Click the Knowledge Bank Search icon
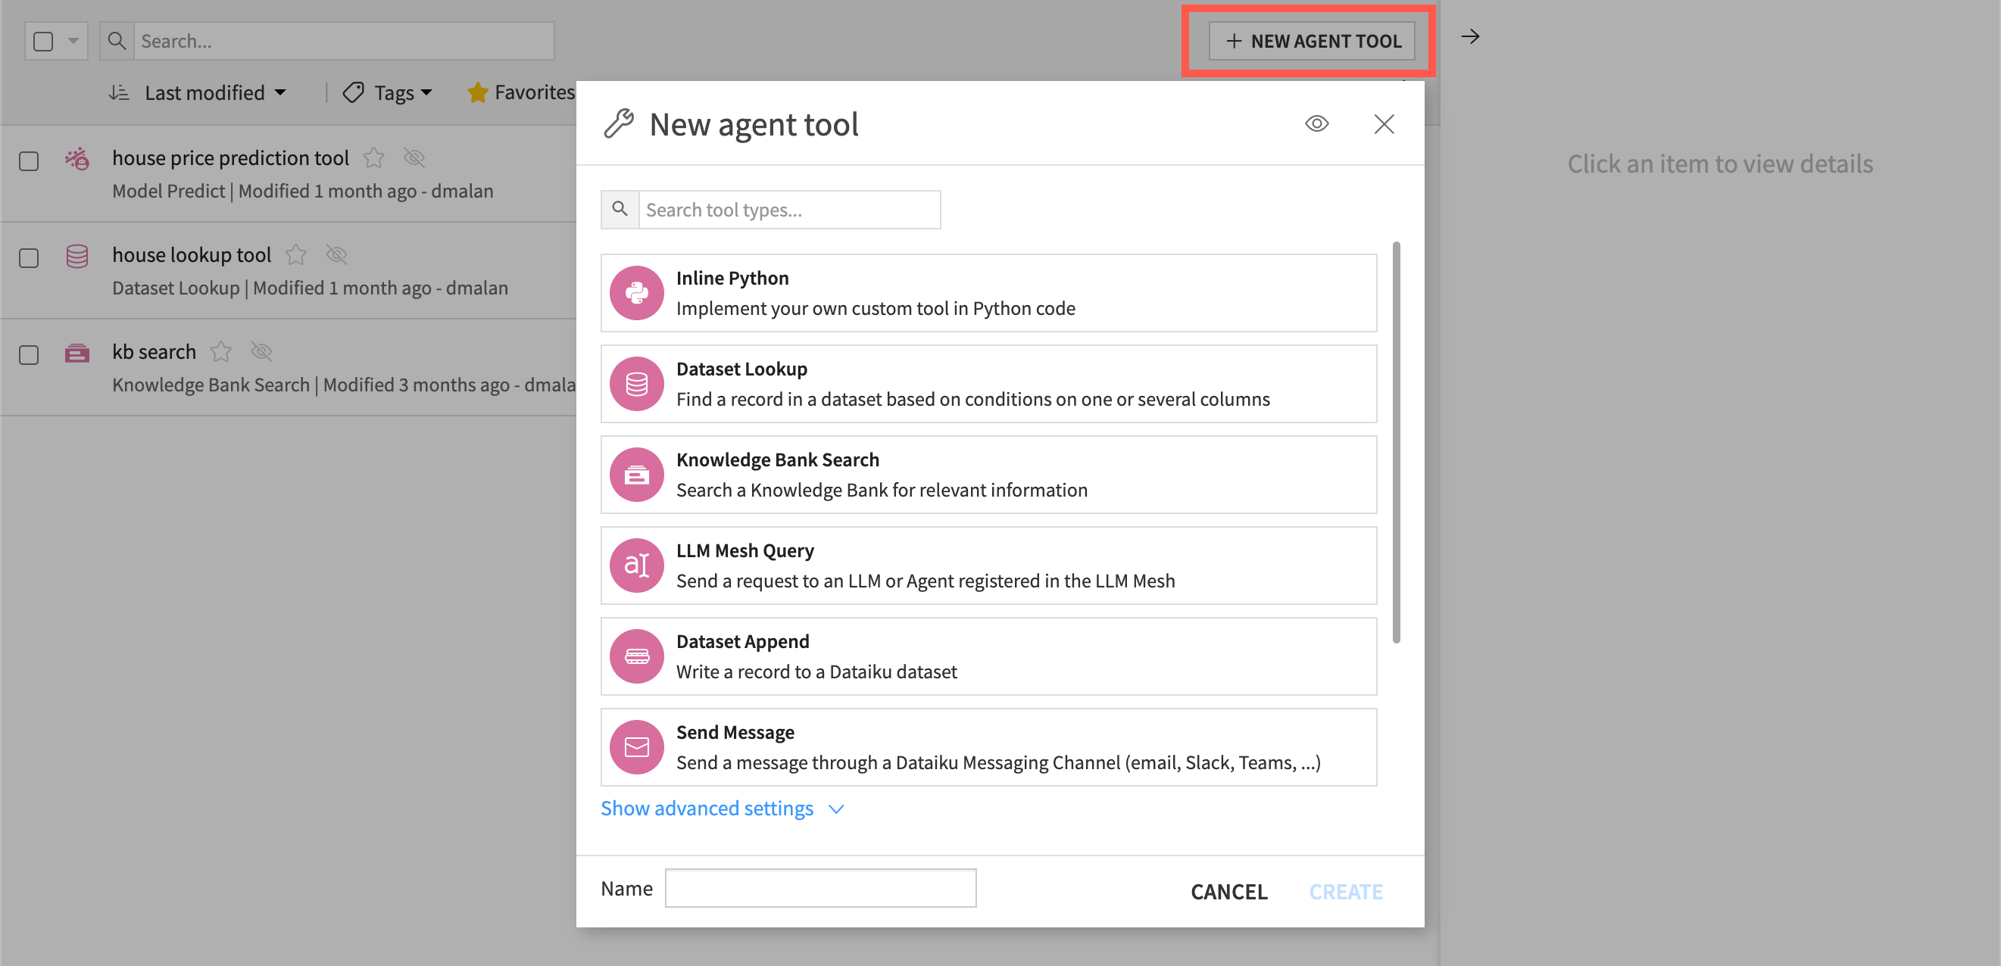The height and width of the screenshot is (966, 2001). (636, 475)
